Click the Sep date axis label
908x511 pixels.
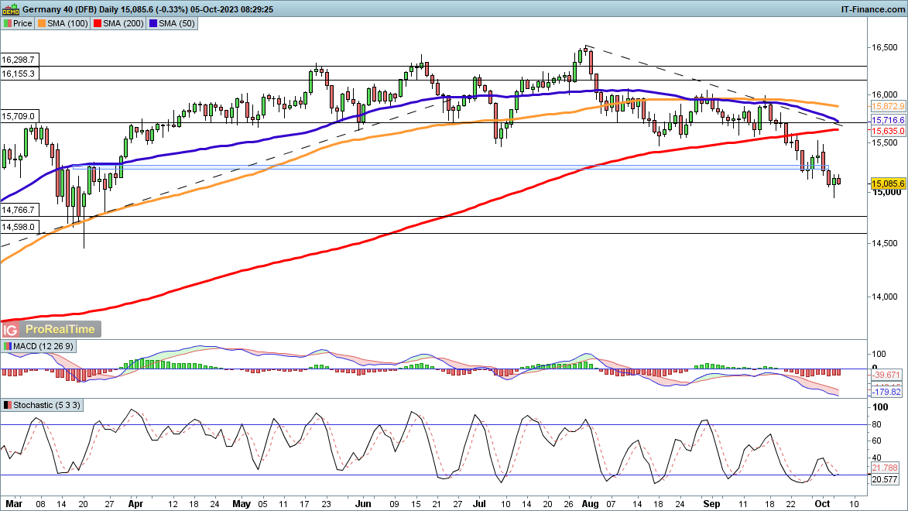[711, 504]
